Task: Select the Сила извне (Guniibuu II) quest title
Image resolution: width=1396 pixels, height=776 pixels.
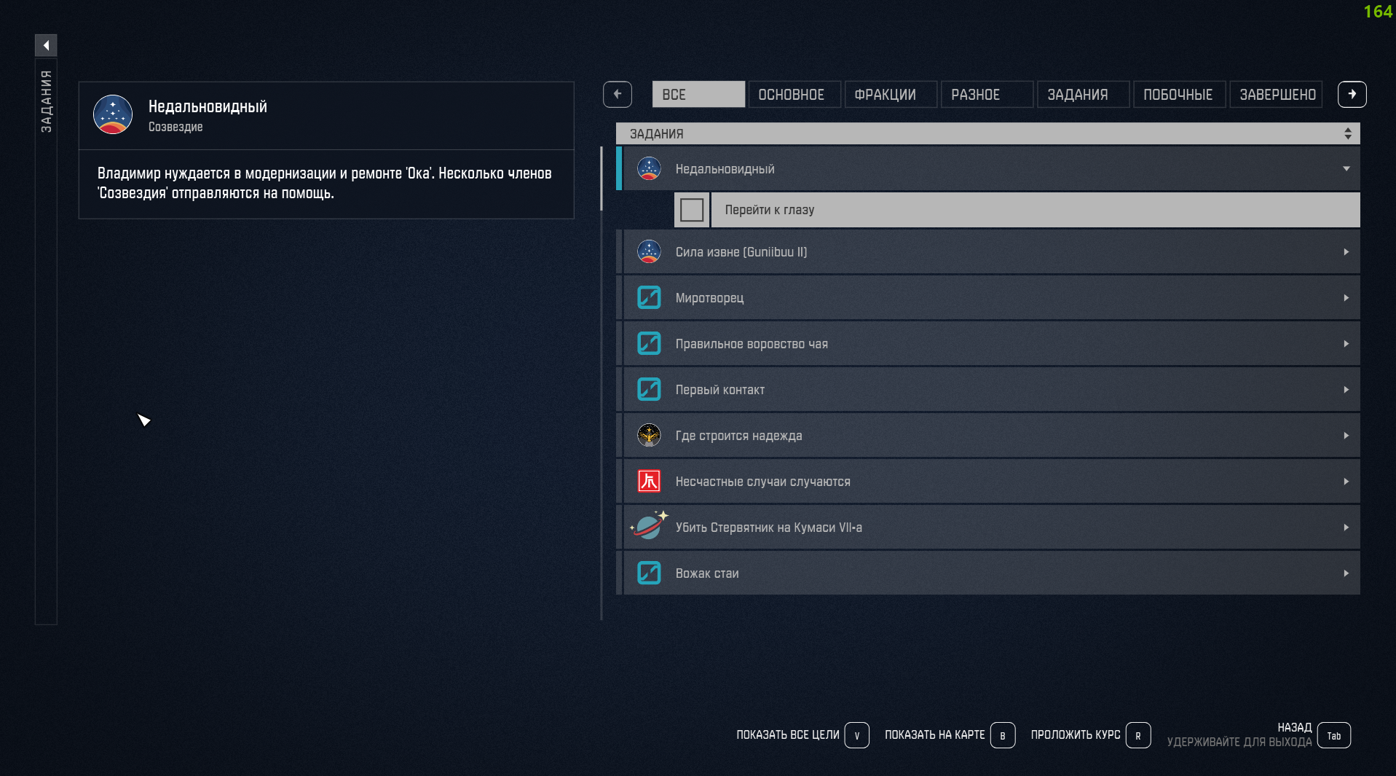Action: click(741, 252)
